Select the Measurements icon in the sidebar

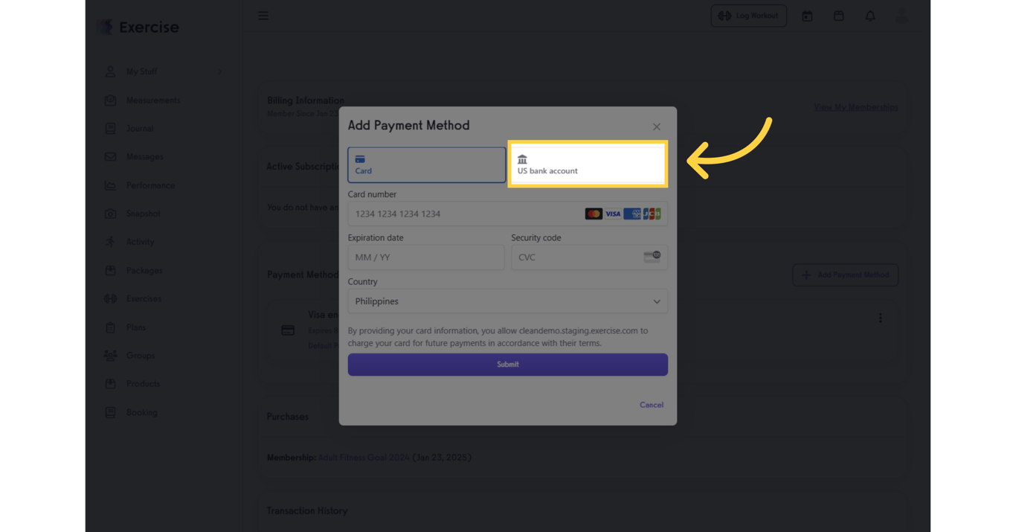tap(110, 100)
